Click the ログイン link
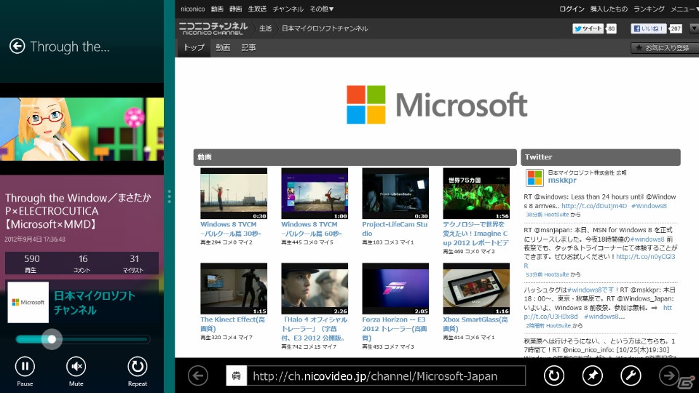The height and width of the screenshot is (393, 699). [x=572, y=9]
